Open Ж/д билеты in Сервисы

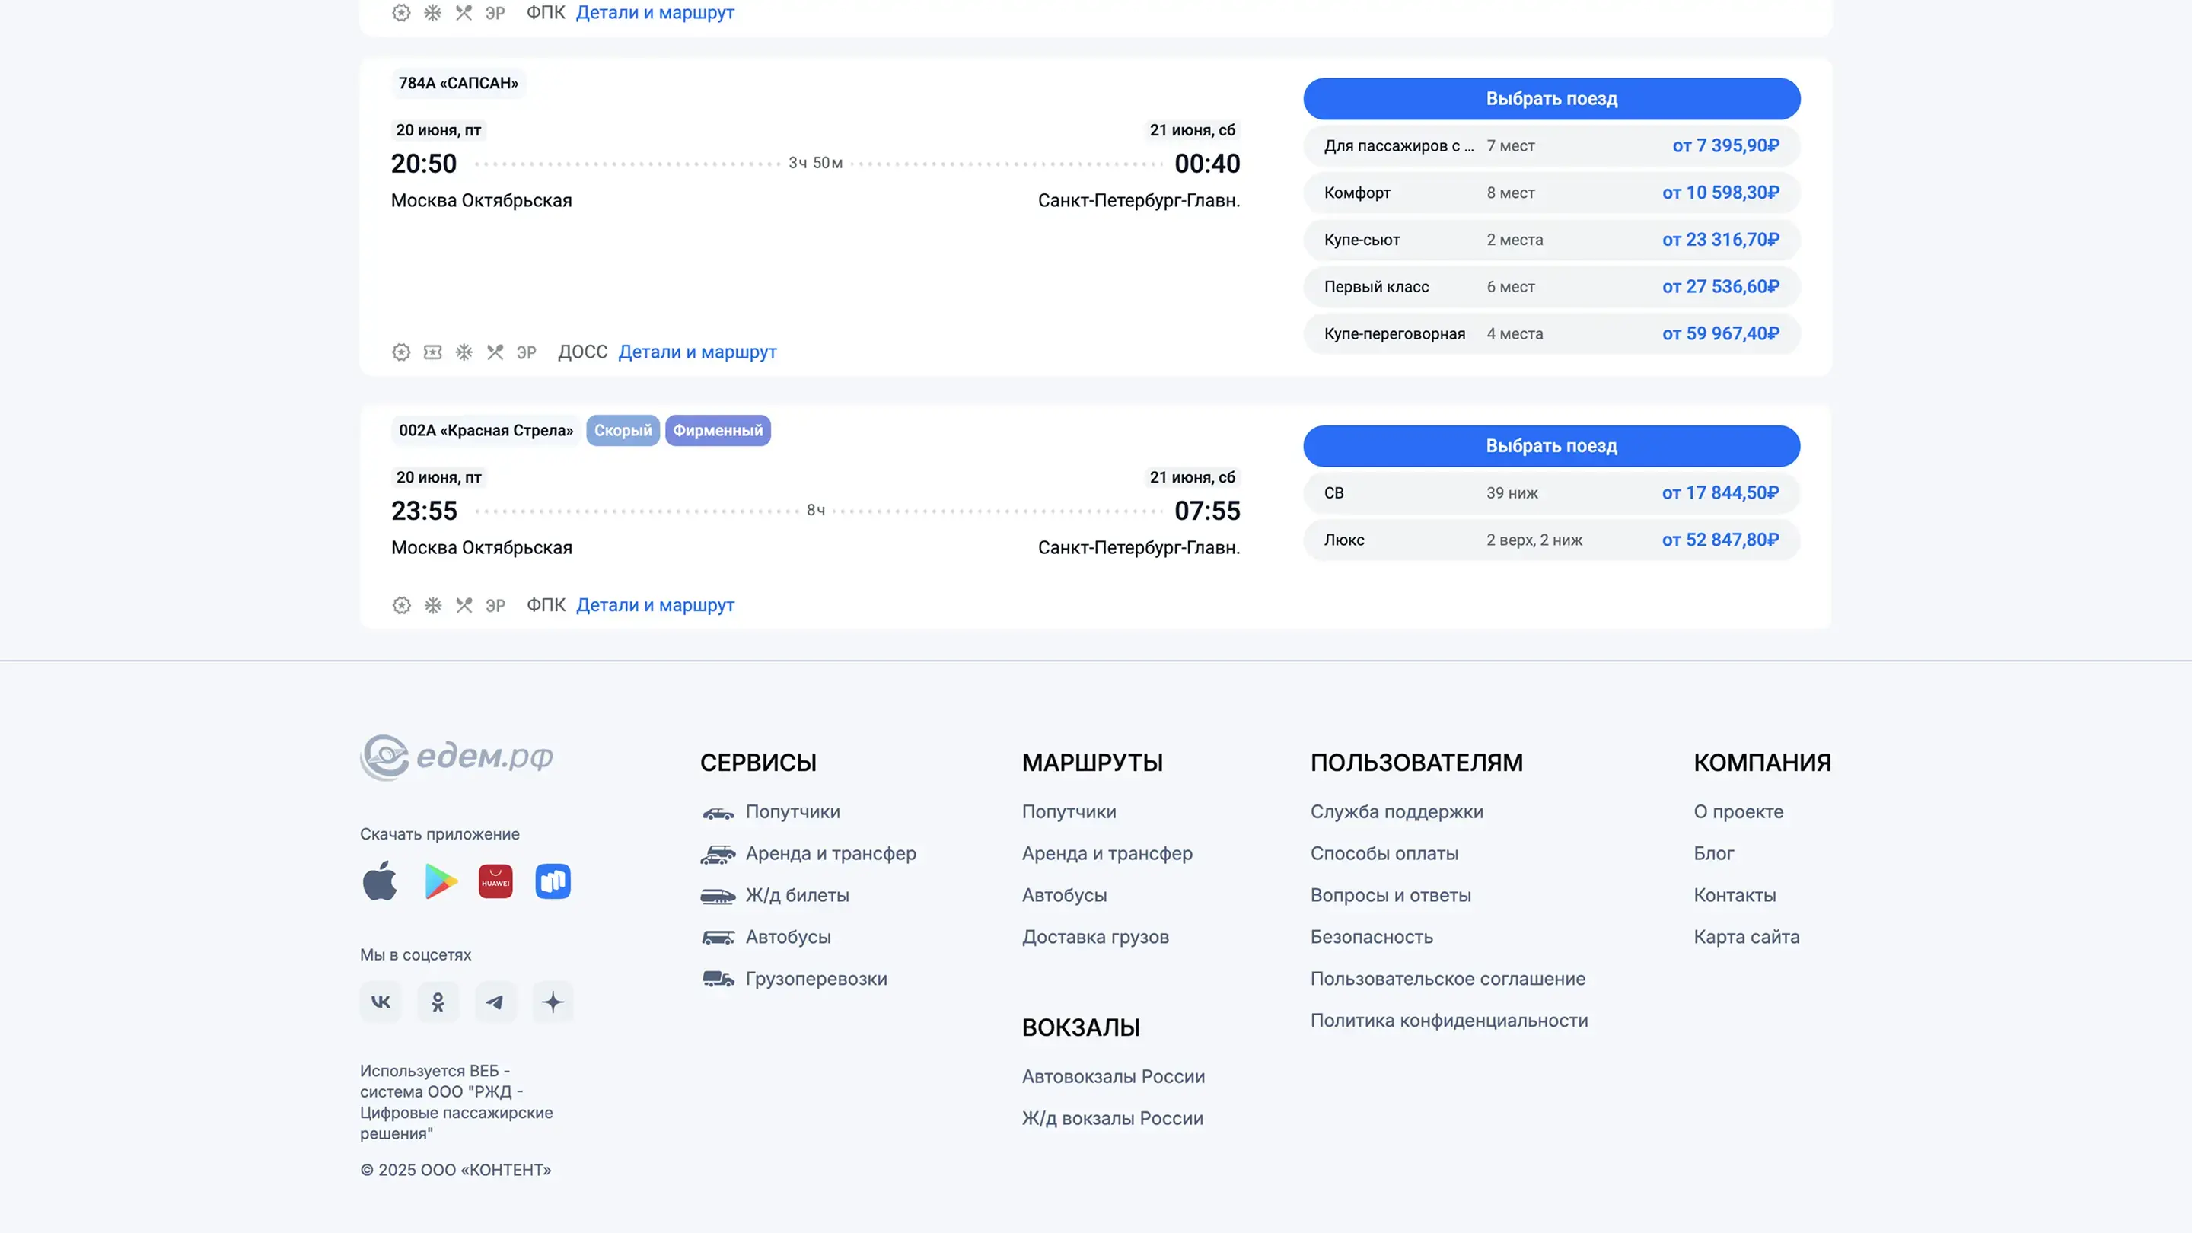(x=796, y=895)
